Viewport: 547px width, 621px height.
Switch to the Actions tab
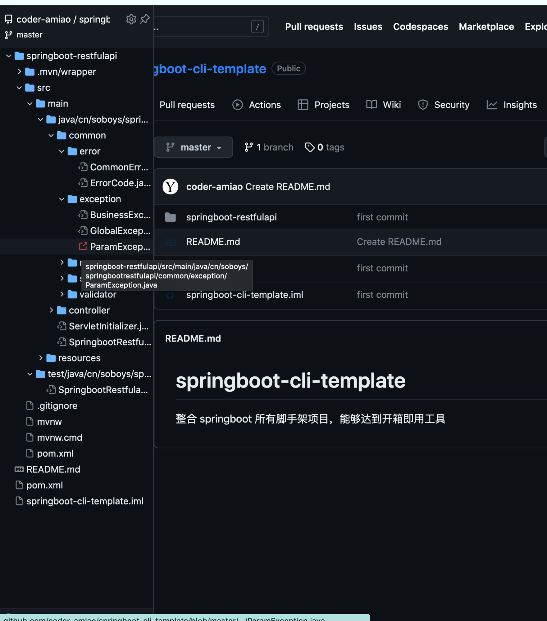tap(257, 105)
